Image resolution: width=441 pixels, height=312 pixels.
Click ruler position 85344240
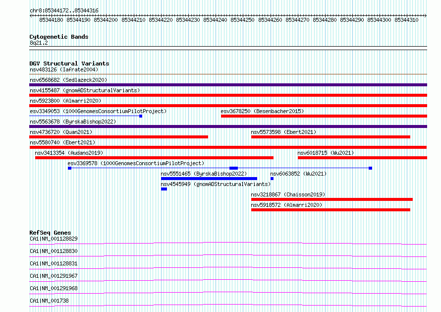pyautogui.click(x=215, y=20)
